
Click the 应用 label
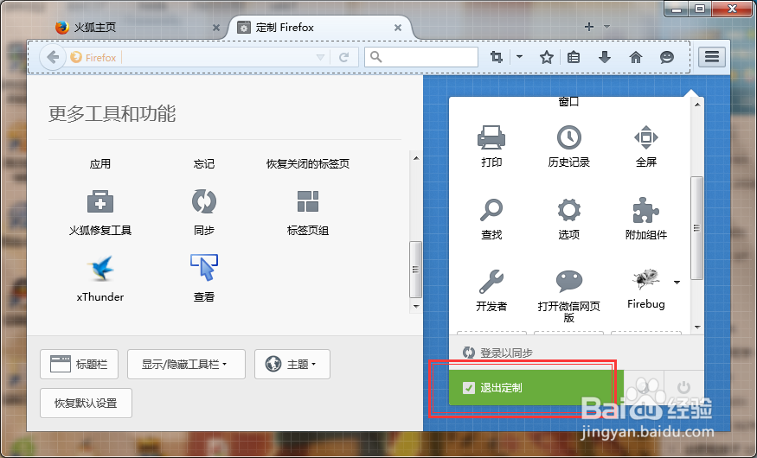tap(100, 164)
